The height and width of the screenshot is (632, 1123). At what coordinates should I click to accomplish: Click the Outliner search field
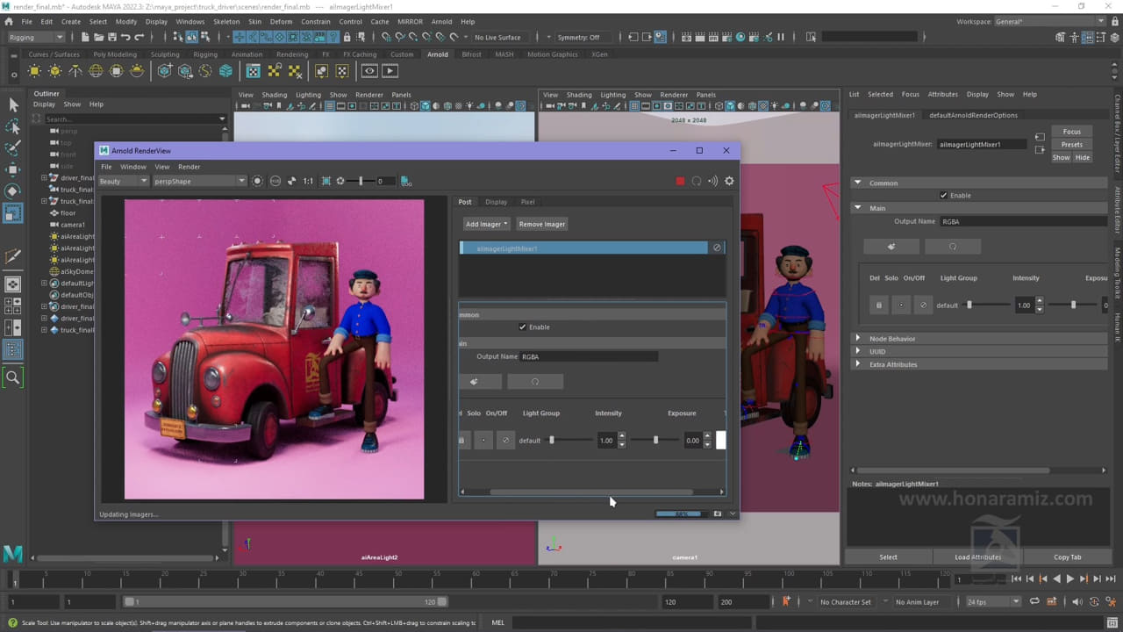(132, 118)
